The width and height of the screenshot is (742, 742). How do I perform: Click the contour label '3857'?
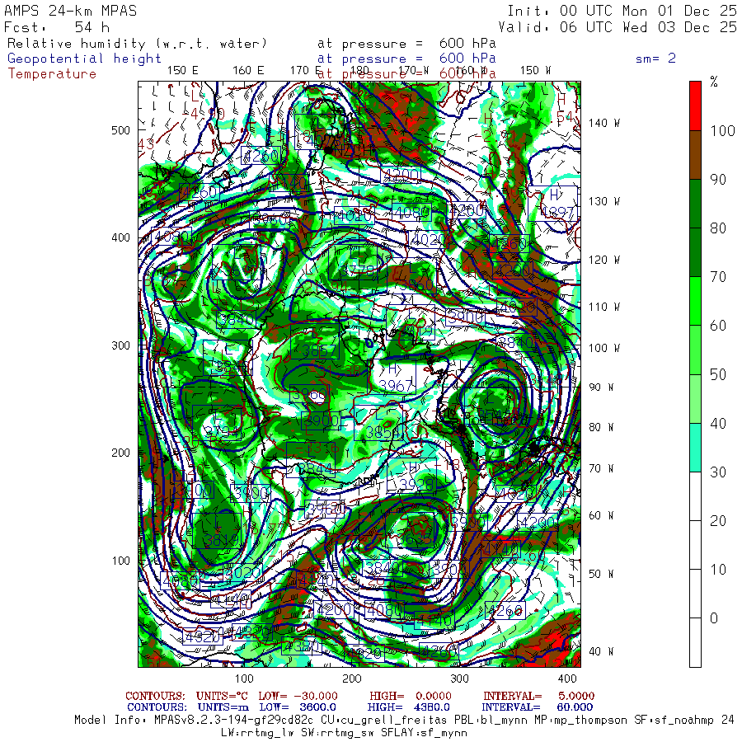[x=319, y=350]
